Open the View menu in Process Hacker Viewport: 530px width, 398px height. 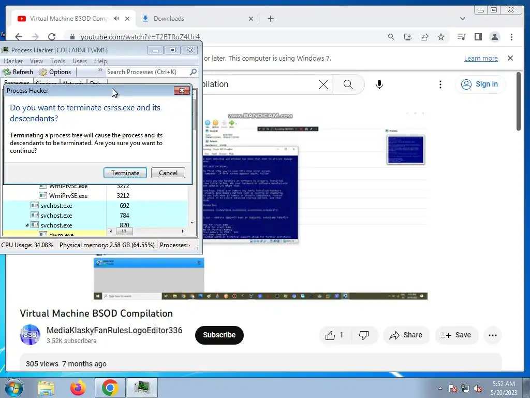tap(36, 61)
